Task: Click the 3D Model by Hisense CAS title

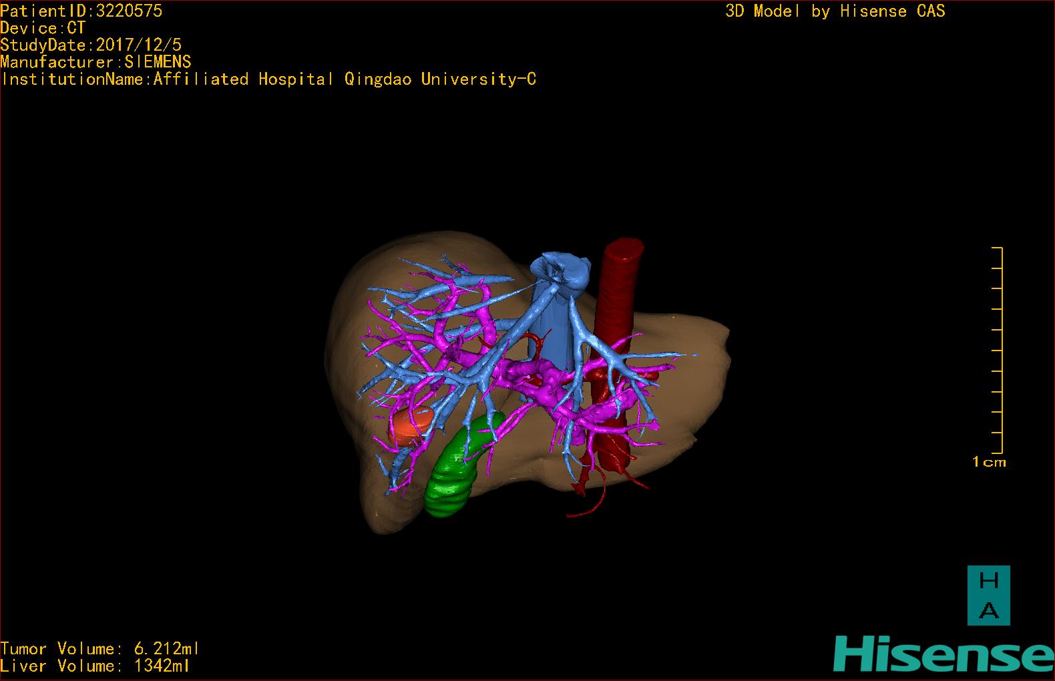Action: pos(835,11)
